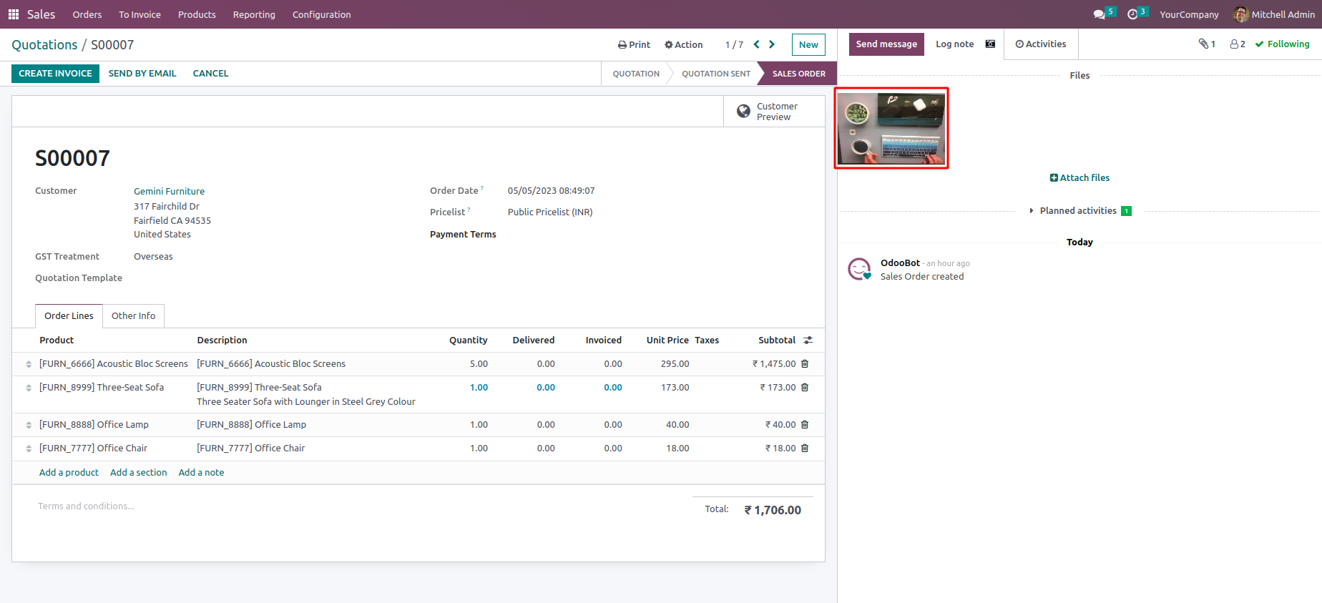
Task: Delete the Acoustic Bloc Screens order line
Action: 805,364
